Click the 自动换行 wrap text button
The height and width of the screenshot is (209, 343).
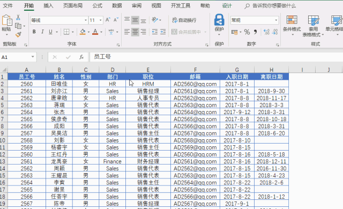point(184,20)
